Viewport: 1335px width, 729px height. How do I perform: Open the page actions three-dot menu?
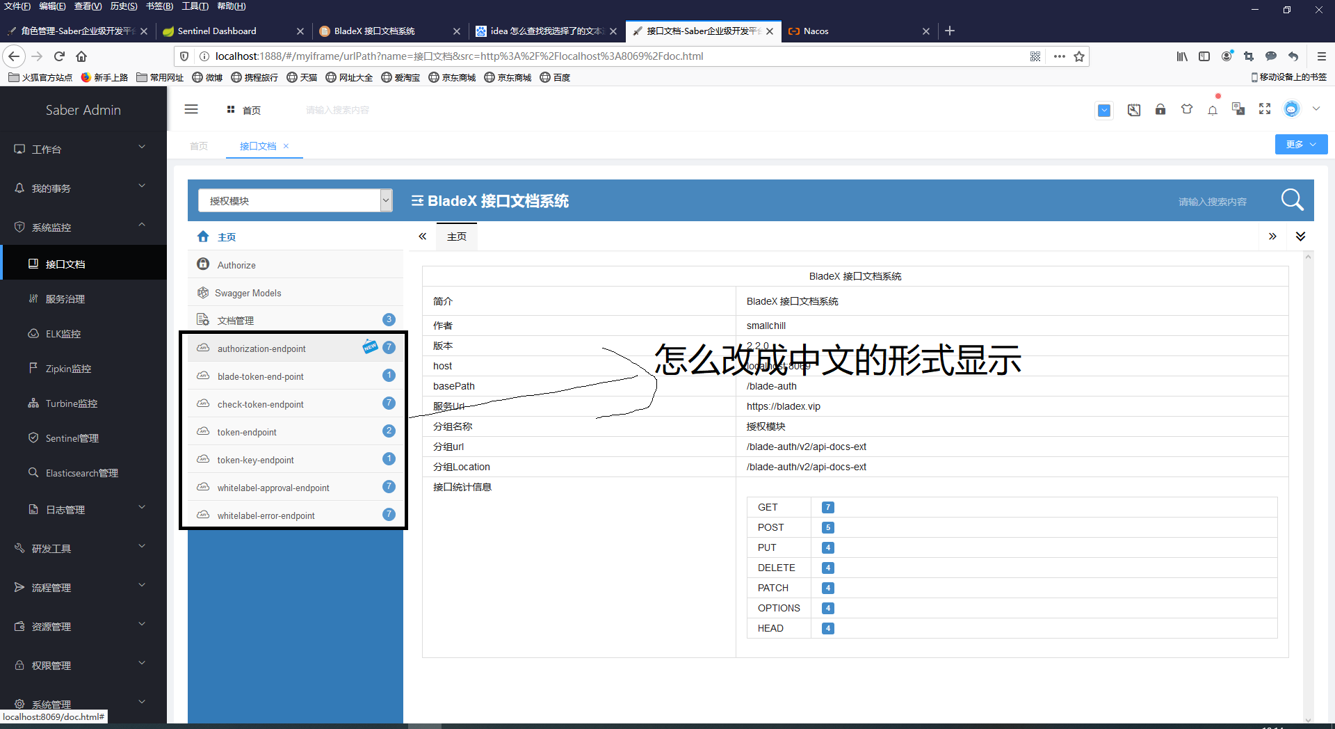(x=1059, y=56)
